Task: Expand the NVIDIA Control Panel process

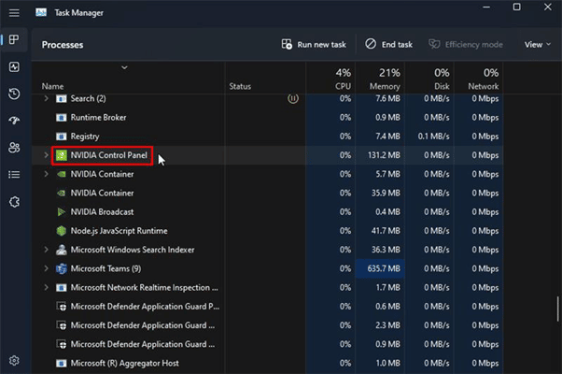Action: coord(46,155)
